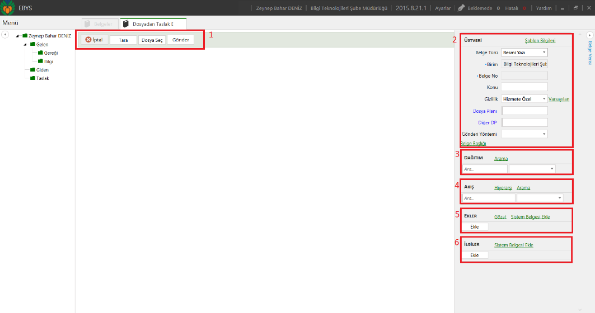Click the Bilgi folder icon
This screenshot has width=595, height=313.
tap(40, 61)
